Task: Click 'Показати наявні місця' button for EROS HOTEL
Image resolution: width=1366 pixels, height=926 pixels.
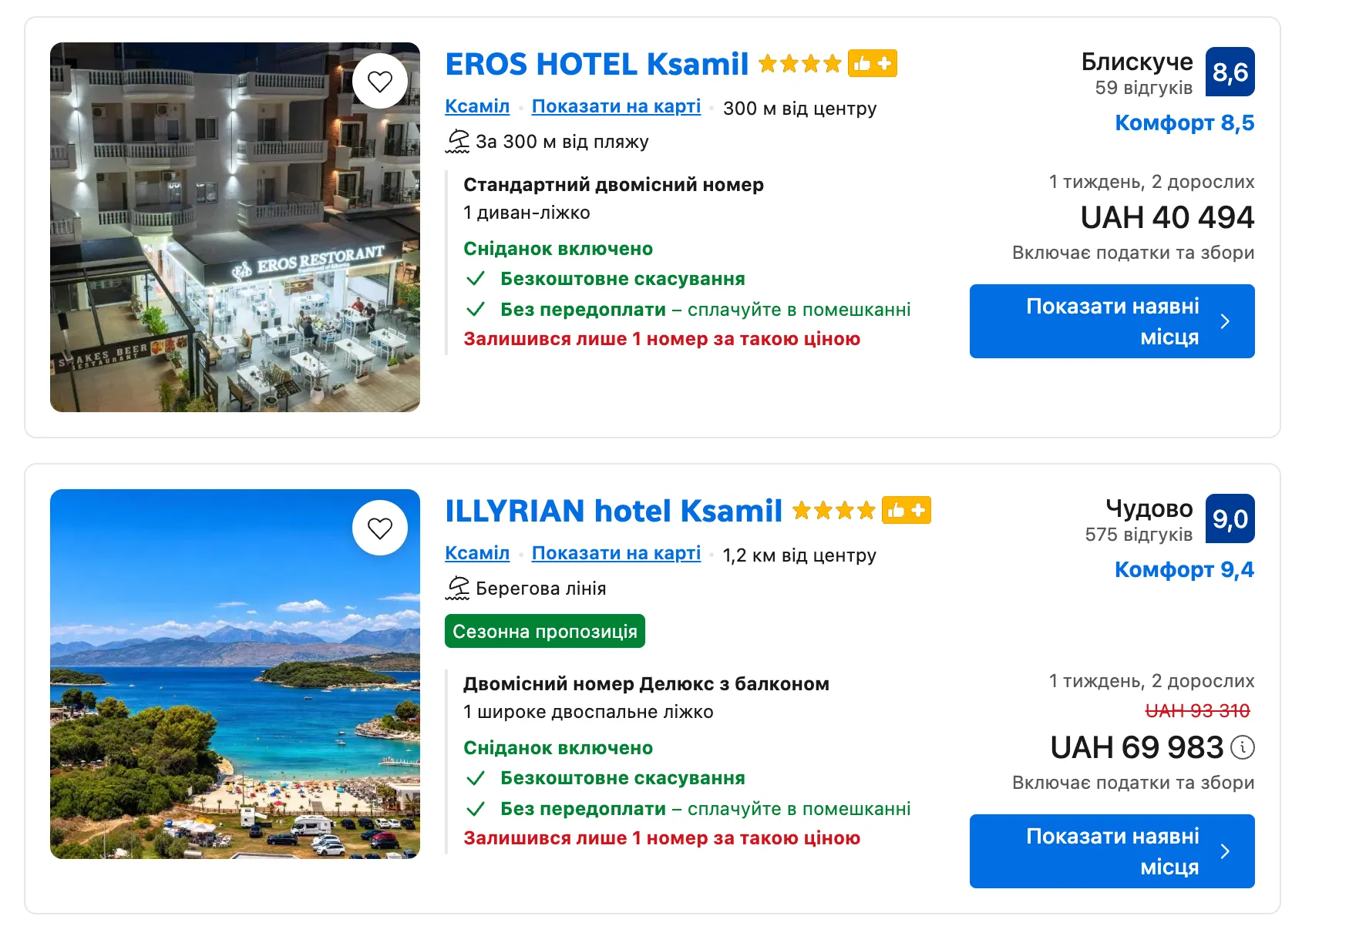Action: pyautogui.click(x=1112, y=321)
